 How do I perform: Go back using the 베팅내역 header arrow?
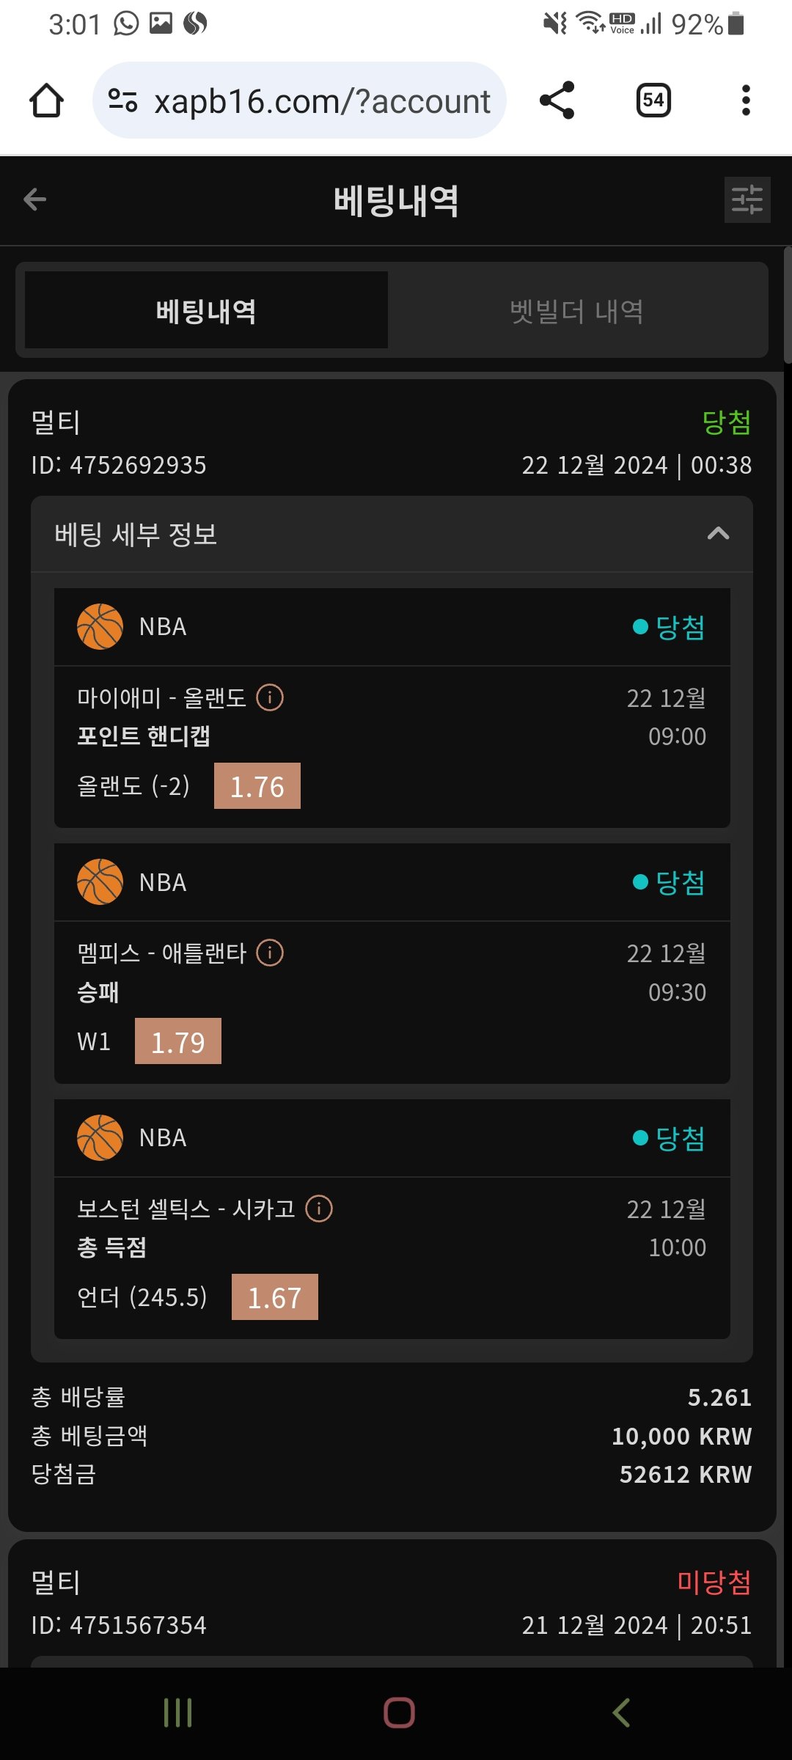35,199
